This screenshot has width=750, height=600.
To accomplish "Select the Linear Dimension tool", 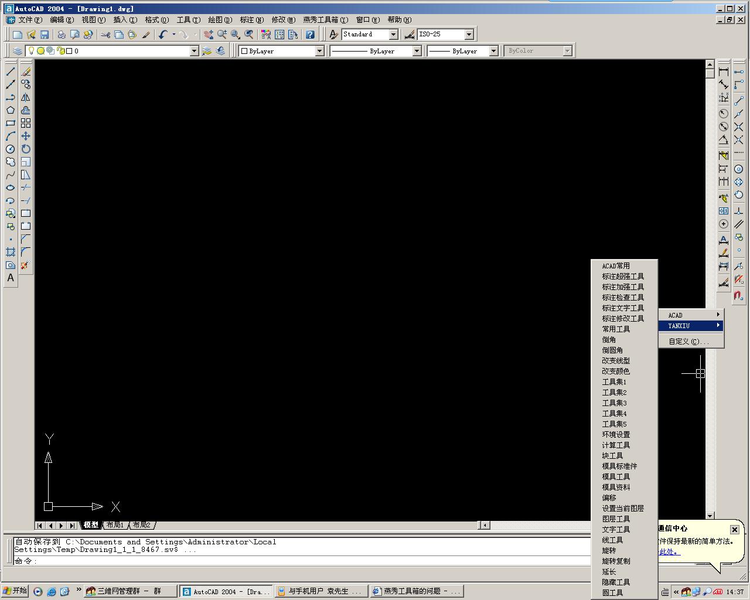I will pos(724,71).
